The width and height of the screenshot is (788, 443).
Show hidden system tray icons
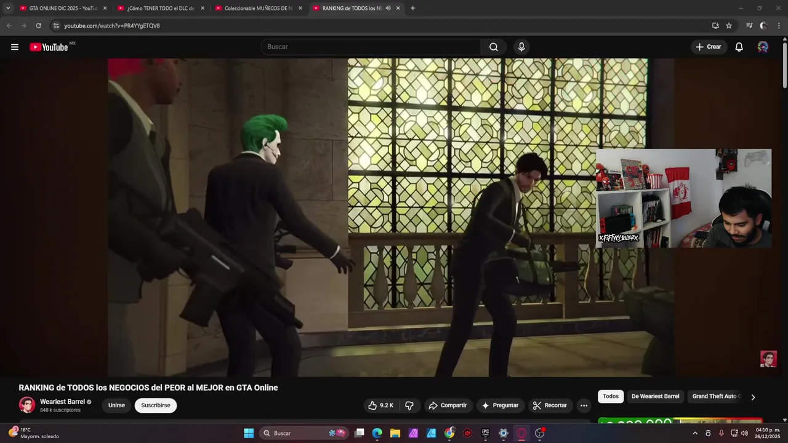695,433
